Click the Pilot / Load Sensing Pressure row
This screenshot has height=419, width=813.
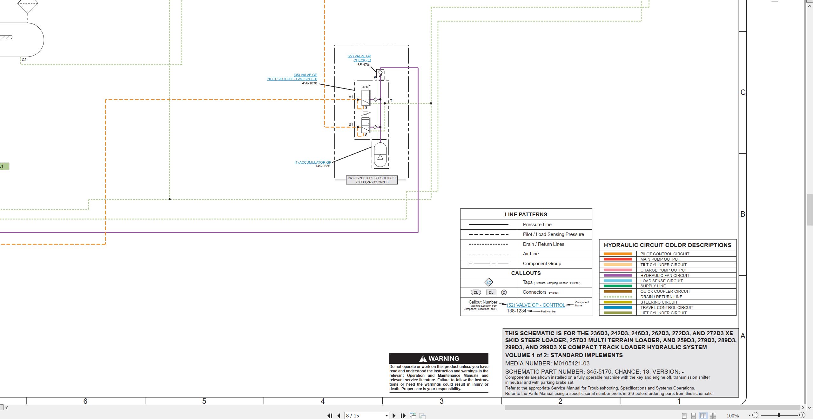(526, 234)
